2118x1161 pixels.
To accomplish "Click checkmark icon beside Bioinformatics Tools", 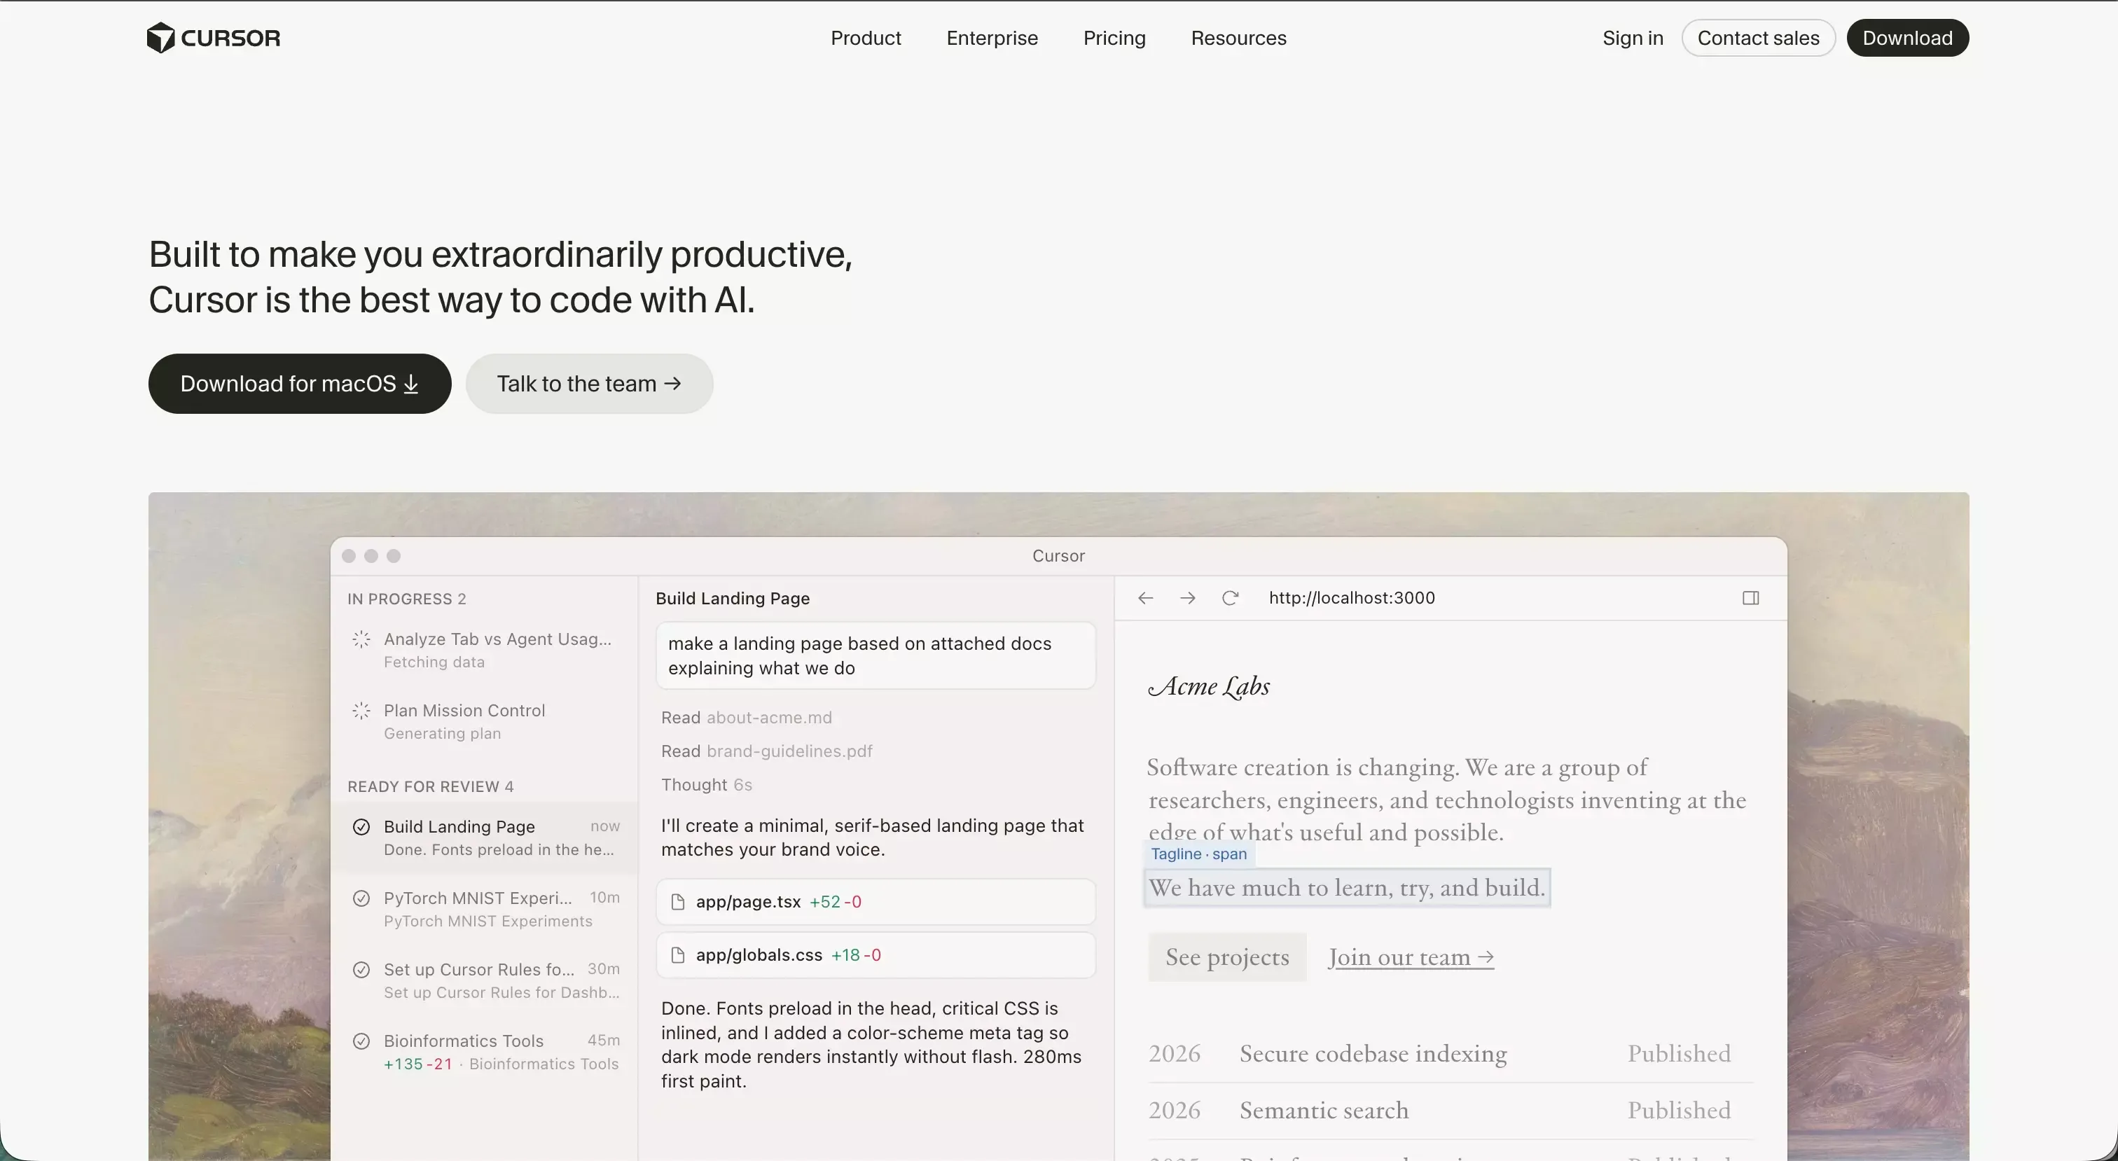I will click(x=361, y=1041).
